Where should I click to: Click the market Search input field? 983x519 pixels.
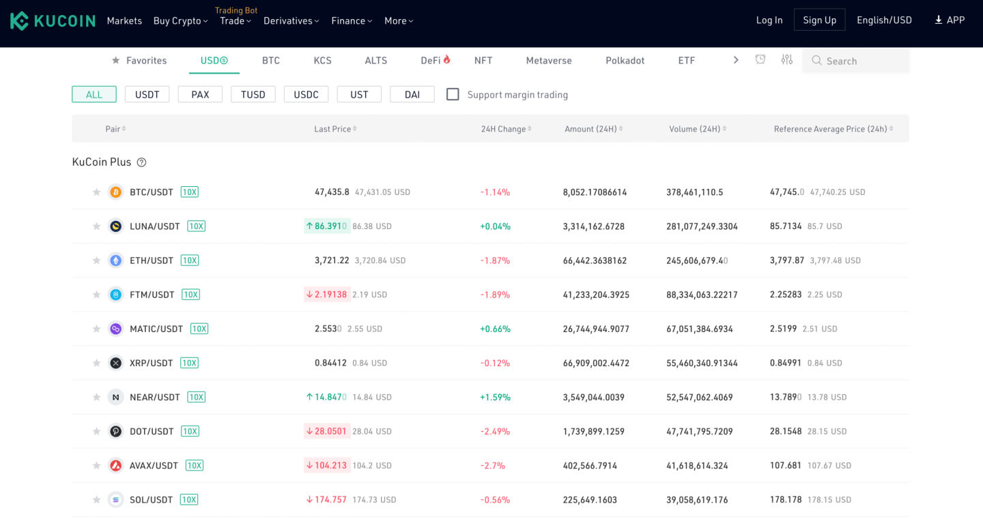pos(856,61)
